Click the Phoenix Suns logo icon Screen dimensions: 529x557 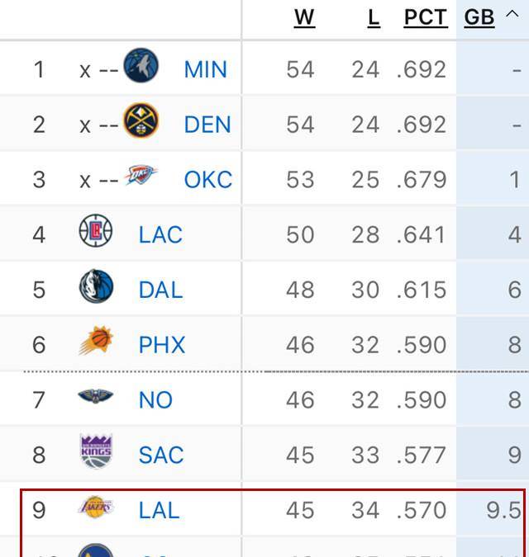(96, 342)
